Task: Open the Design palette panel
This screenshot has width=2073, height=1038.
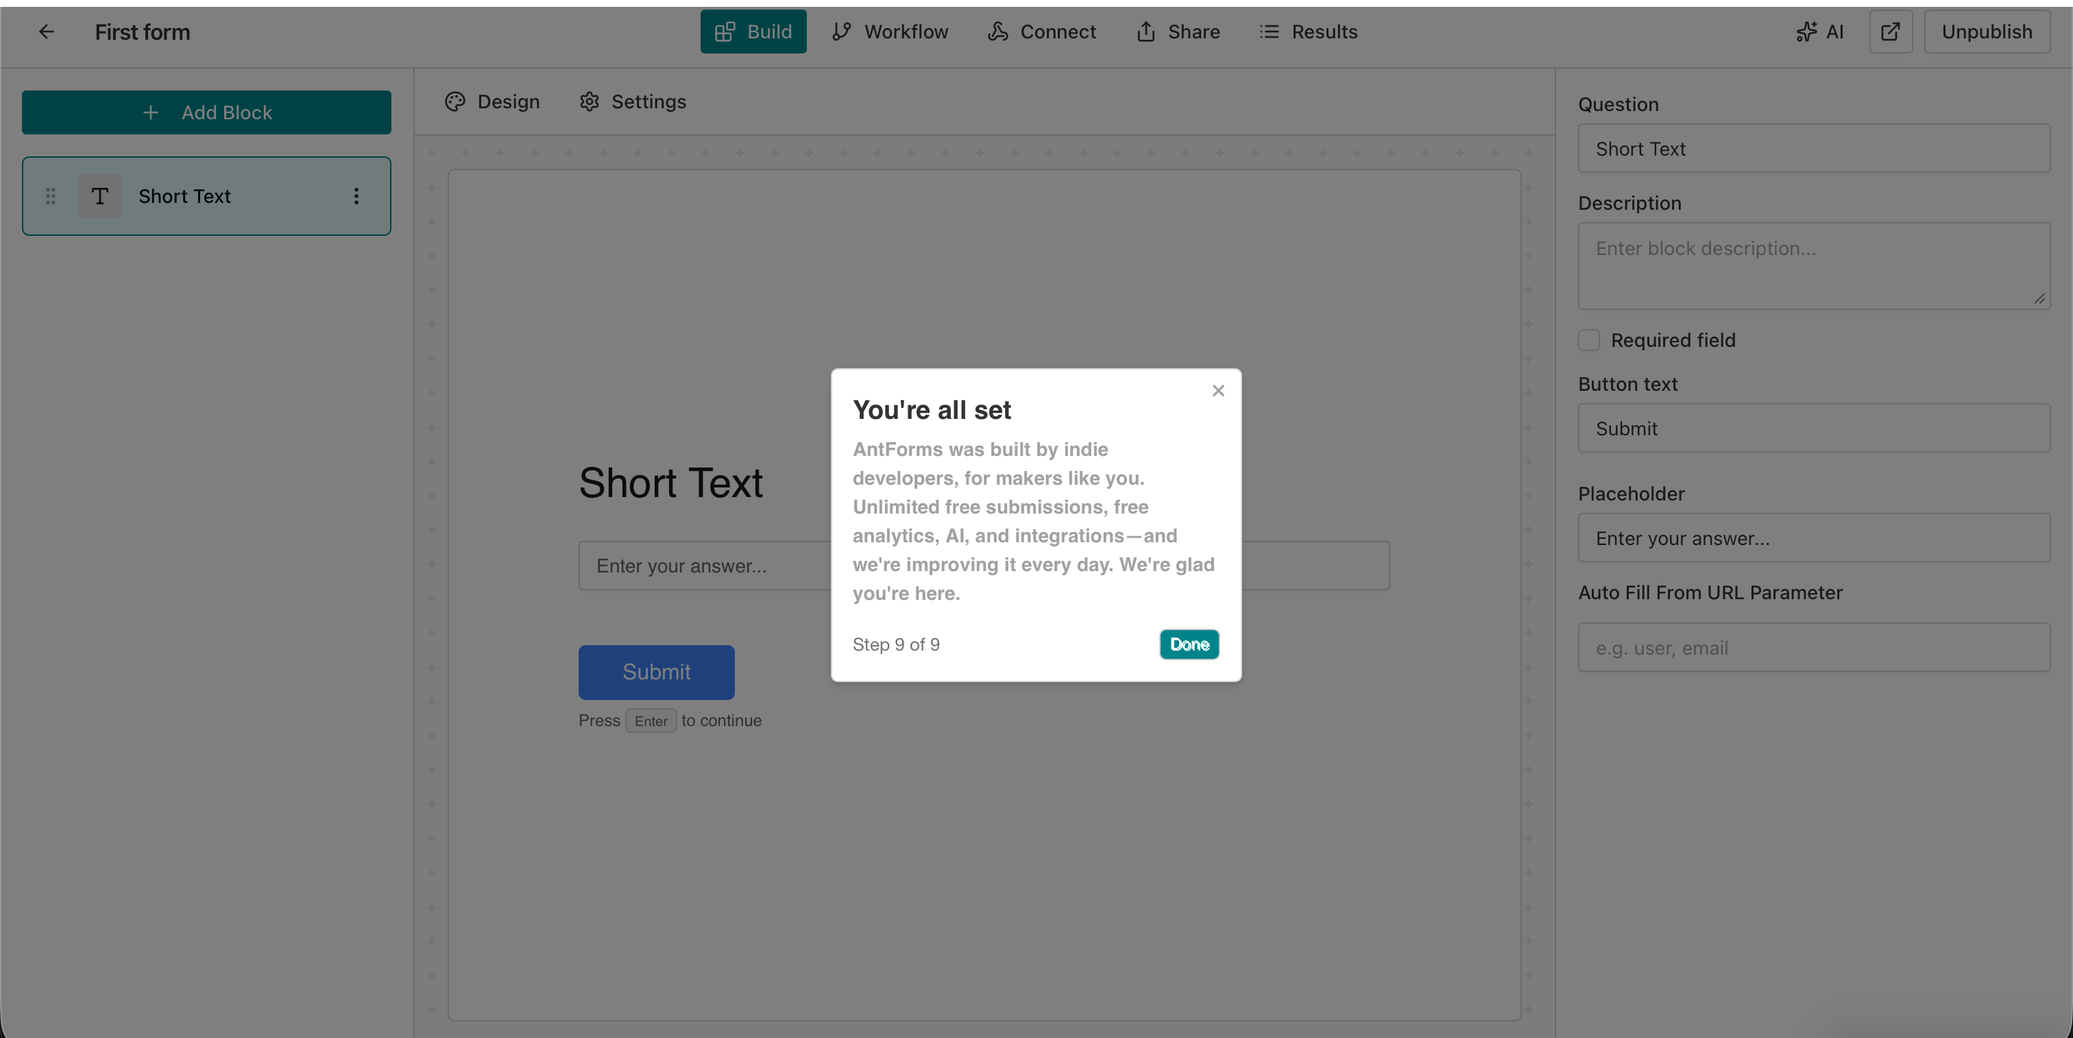Action: [492, 101]
